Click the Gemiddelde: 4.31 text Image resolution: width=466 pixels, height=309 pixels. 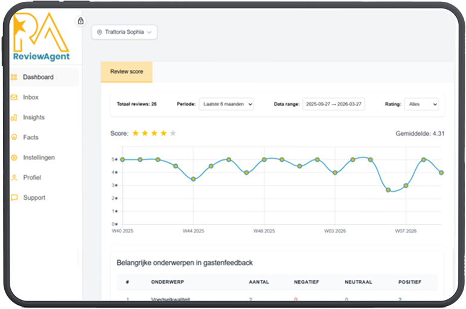point(420,134)
